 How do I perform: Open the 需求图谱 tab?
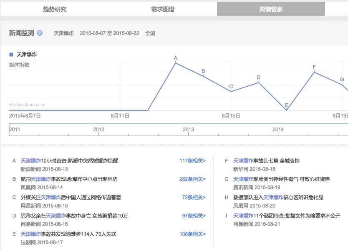click(163, 9)
